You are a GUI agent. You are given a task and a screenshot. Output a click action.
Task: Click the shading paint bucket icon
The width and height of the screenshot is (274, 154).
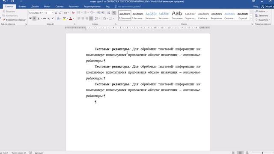104,18
